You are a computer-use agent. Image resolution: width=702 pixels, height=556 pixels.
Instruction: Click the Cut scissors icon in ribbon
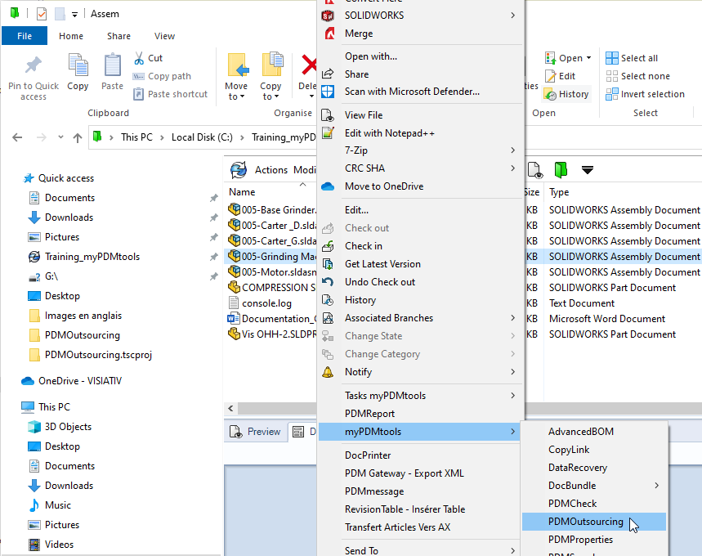tap(138, 58)
